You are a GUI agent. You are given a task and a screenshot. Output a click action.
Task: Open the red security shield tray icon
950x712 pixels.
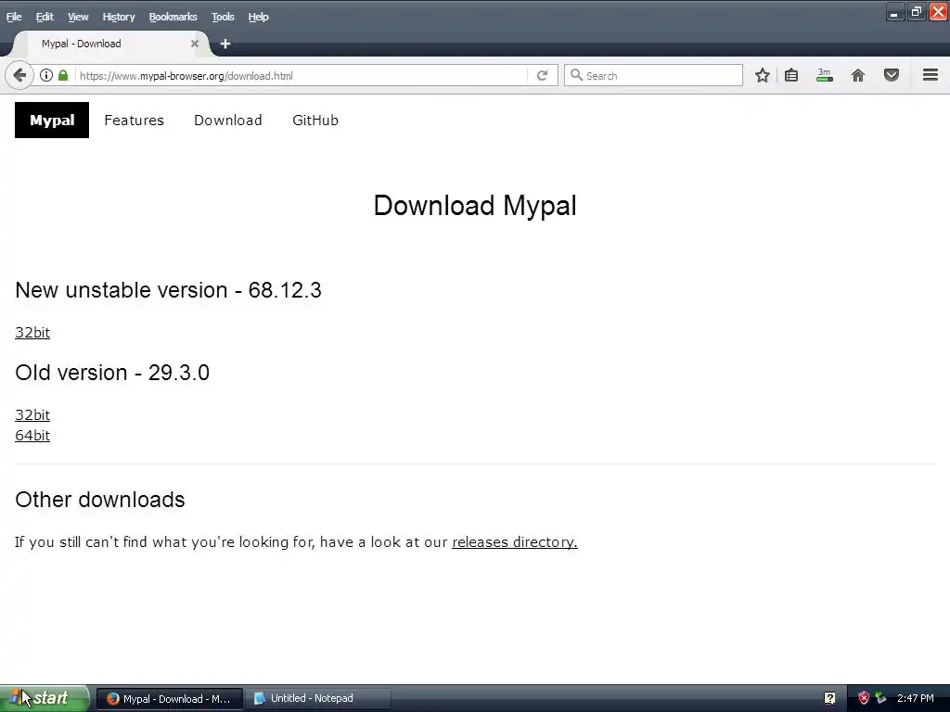click(864, 698)
